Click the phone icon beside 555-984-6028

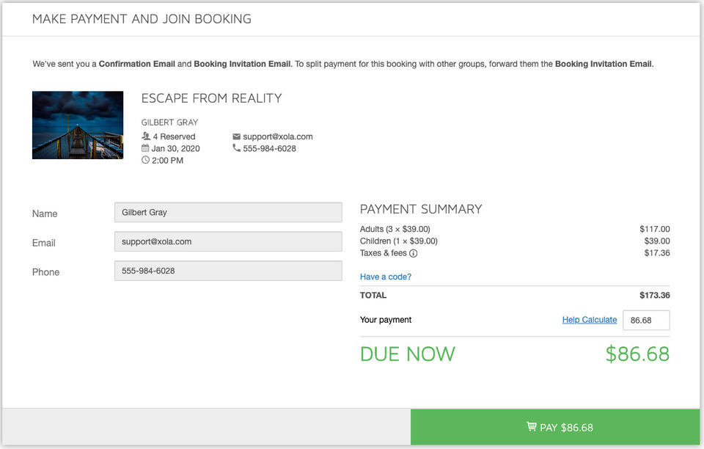click(x=236, y=148)
